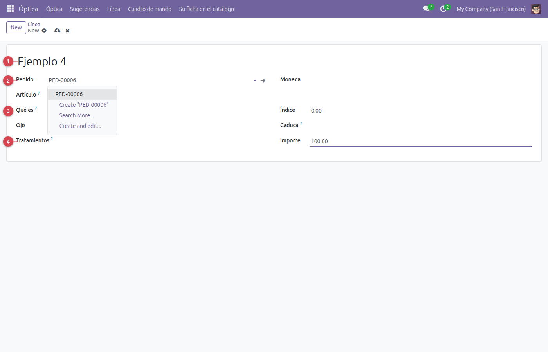Click the Pedido field label
The image size is (548, 352).
[25, 79]
